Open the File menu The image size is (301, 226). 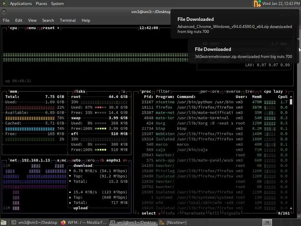pos(6,20)
